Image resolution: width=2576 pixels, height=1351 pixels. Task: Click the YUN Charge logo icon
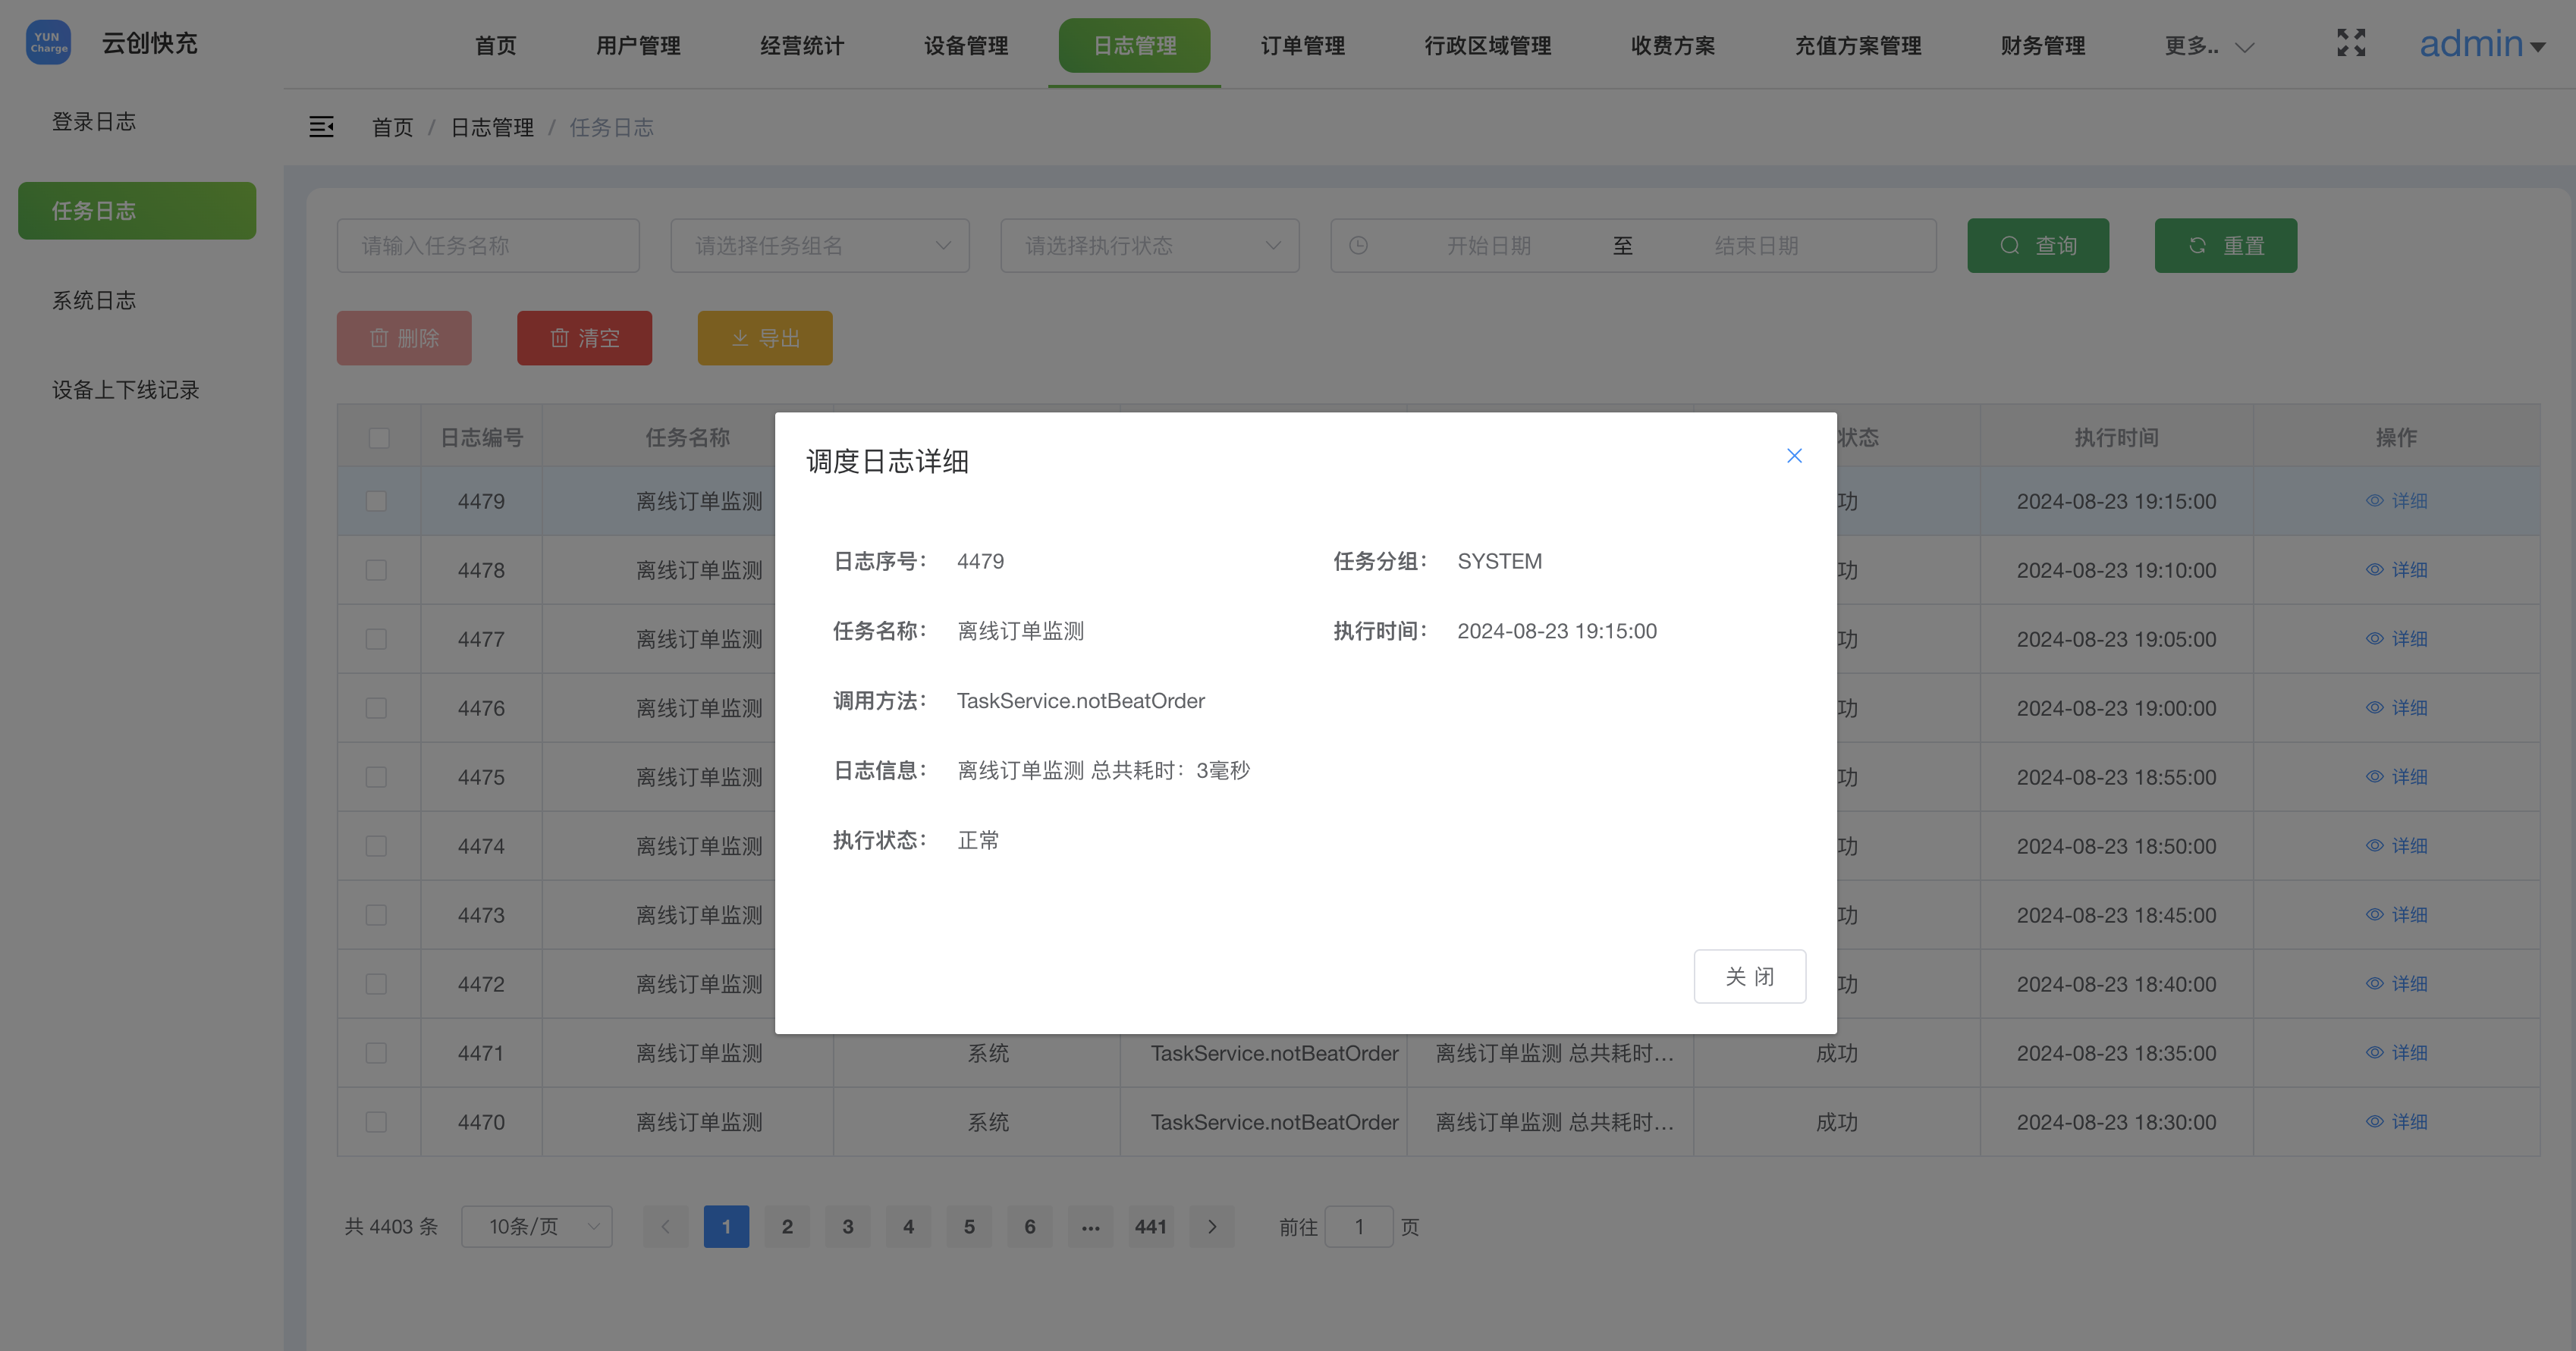(48, 43)
